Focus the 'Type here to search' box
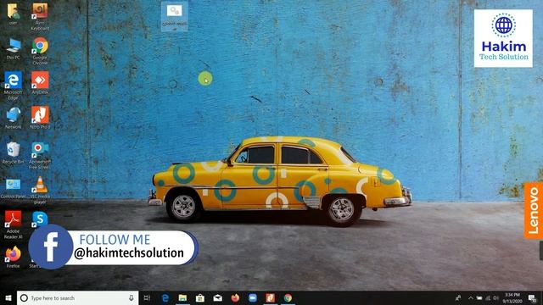543x305 pixels. [77, 298]
